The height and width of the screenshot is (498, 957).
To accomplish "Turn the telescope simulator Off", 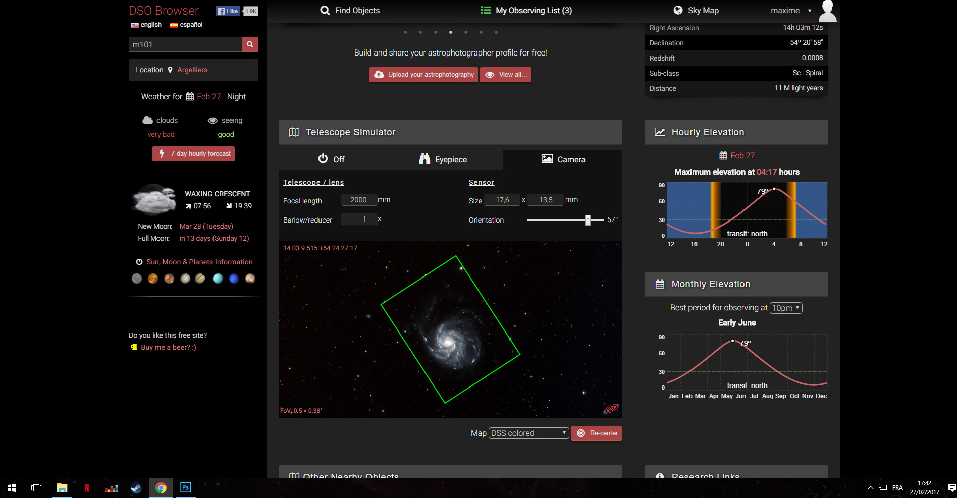I will tap(331, 159).
